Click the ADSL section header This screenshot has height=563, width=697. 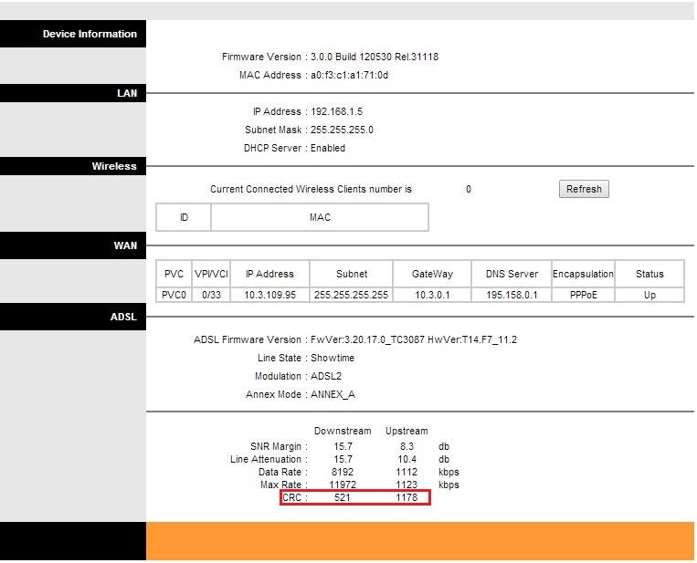pos(122,317)
